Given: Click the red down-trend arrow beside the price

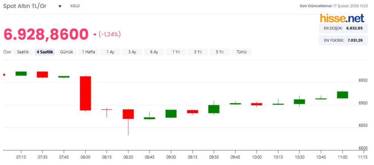Looking at the screenshot, I should 95,34.
